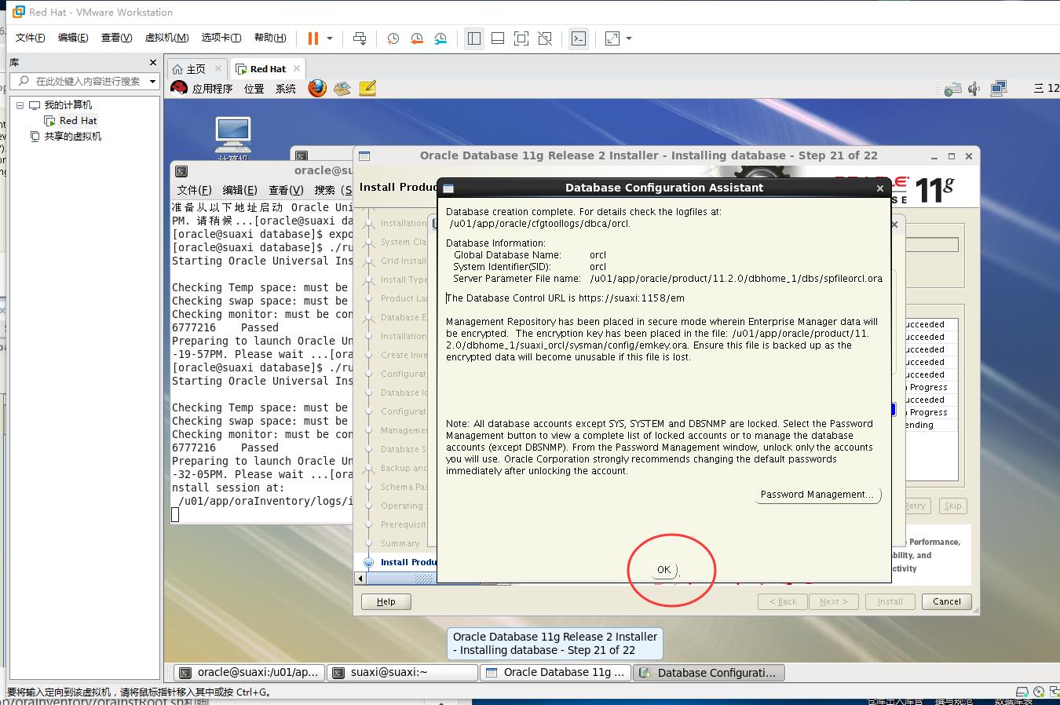The image size is (1060, 705).
Task: Close the library panel
Action: tap(153, 62)
